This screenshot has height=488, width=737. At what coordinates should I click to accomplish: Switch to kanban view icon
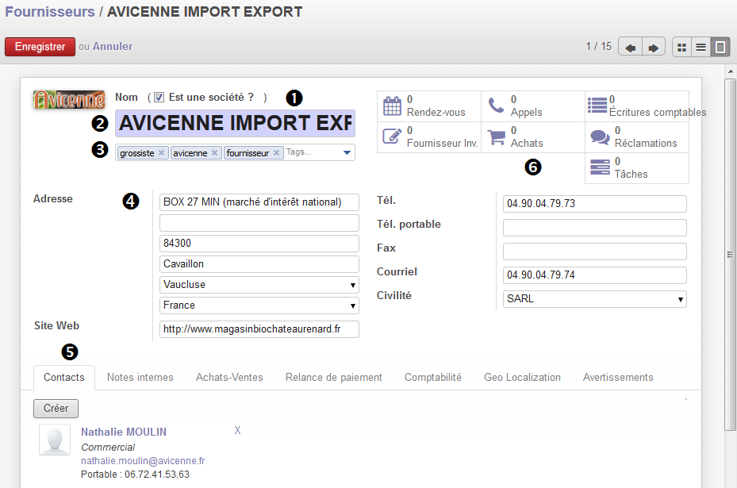click(682, 47)
